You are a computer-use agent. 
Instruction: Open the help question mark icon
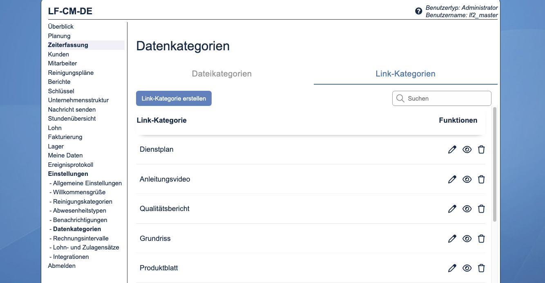click(x=418, y=11)
